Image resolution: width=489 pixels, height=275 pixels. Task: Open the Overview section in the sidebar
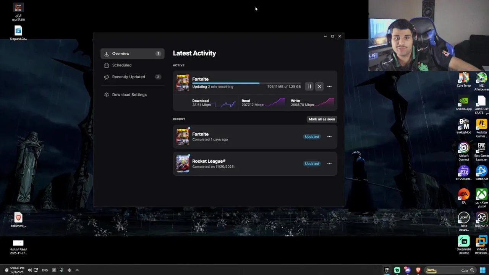coord(132,53)
